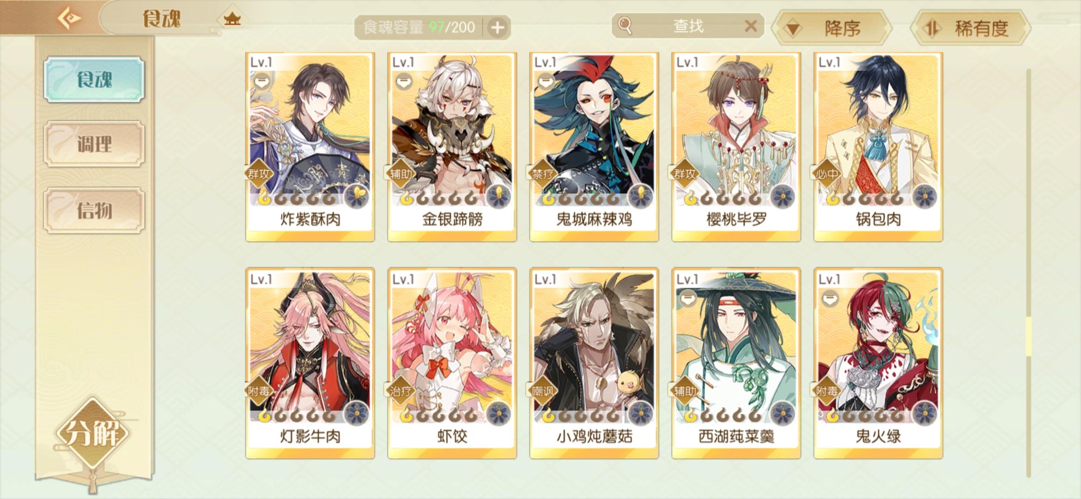Click the vertical scrollbar handle
1081x499 pixels.
[x=1028, y=336]
